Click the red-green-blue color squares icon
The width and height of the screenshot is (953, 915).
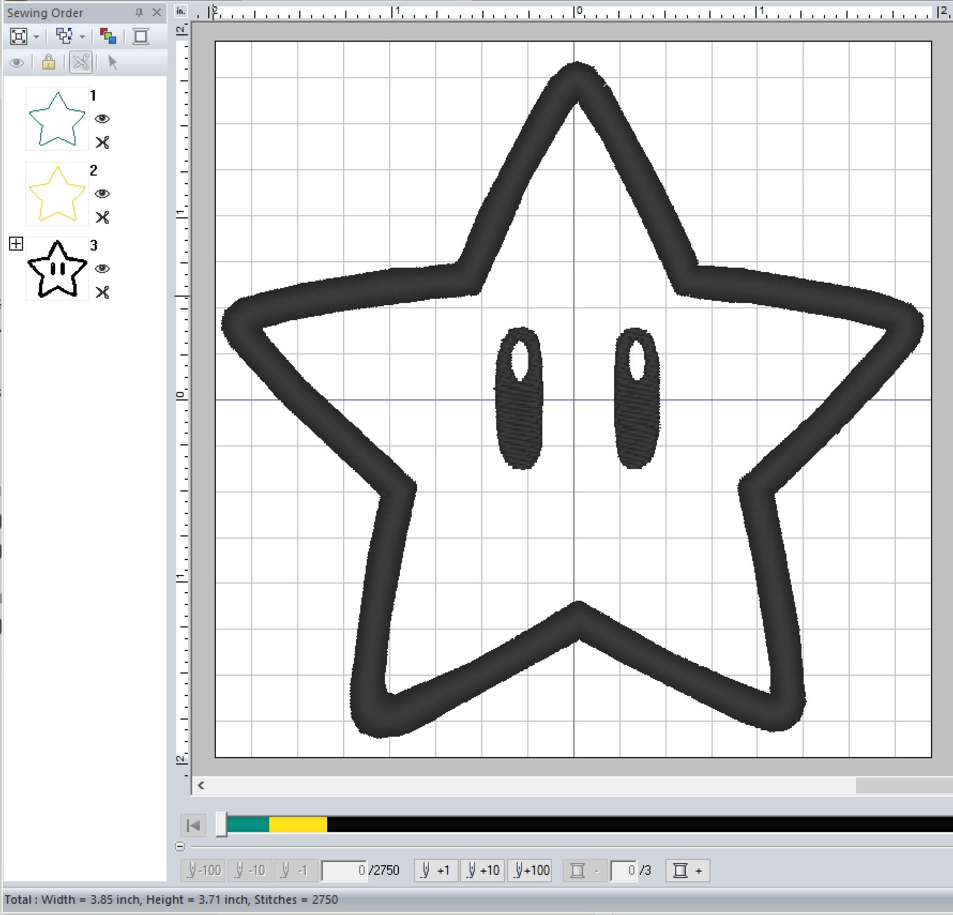108,36
